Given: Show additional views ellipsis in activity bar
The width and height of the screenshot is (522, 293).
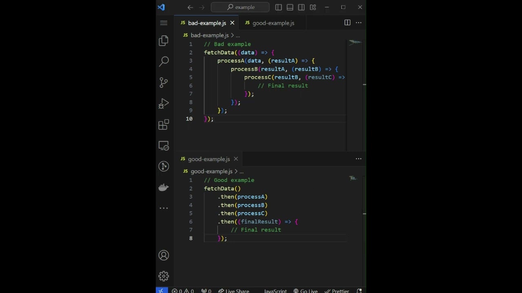Looking at the screenshot, I should [x=164, y=208].
